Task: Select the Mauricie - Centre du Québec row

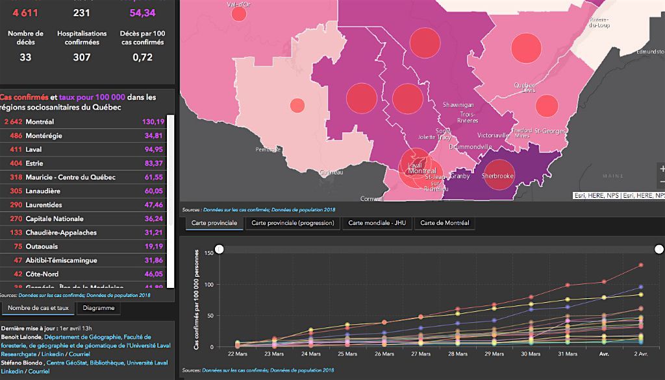Action: (84, 177)
